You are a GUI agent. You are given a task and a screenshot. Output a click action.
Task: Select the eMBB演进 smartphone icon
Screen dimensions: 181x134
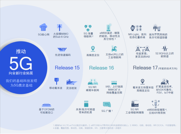[109, 27]
